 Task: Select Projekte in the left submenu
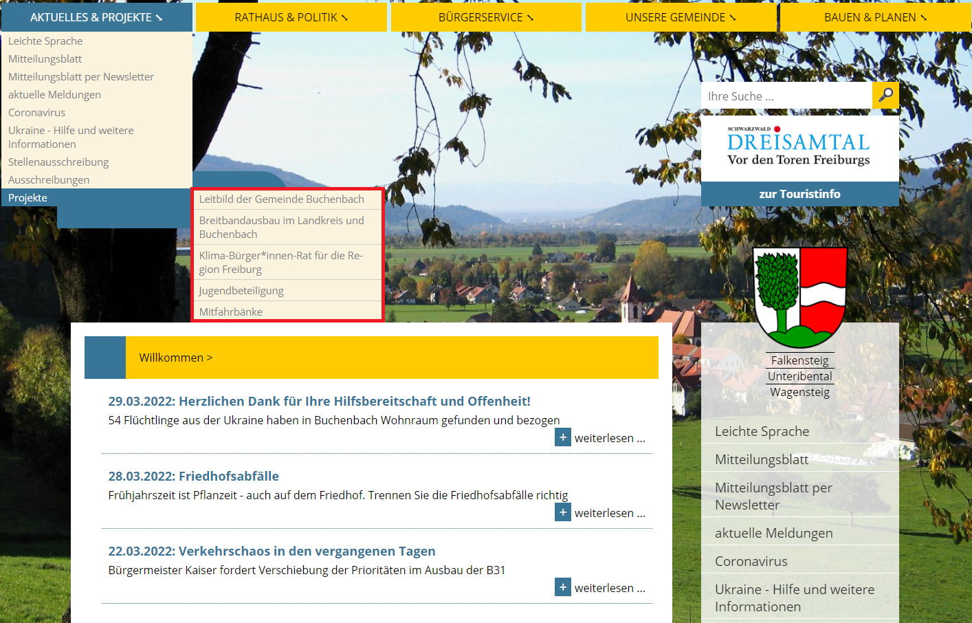[x=28, y=198]
